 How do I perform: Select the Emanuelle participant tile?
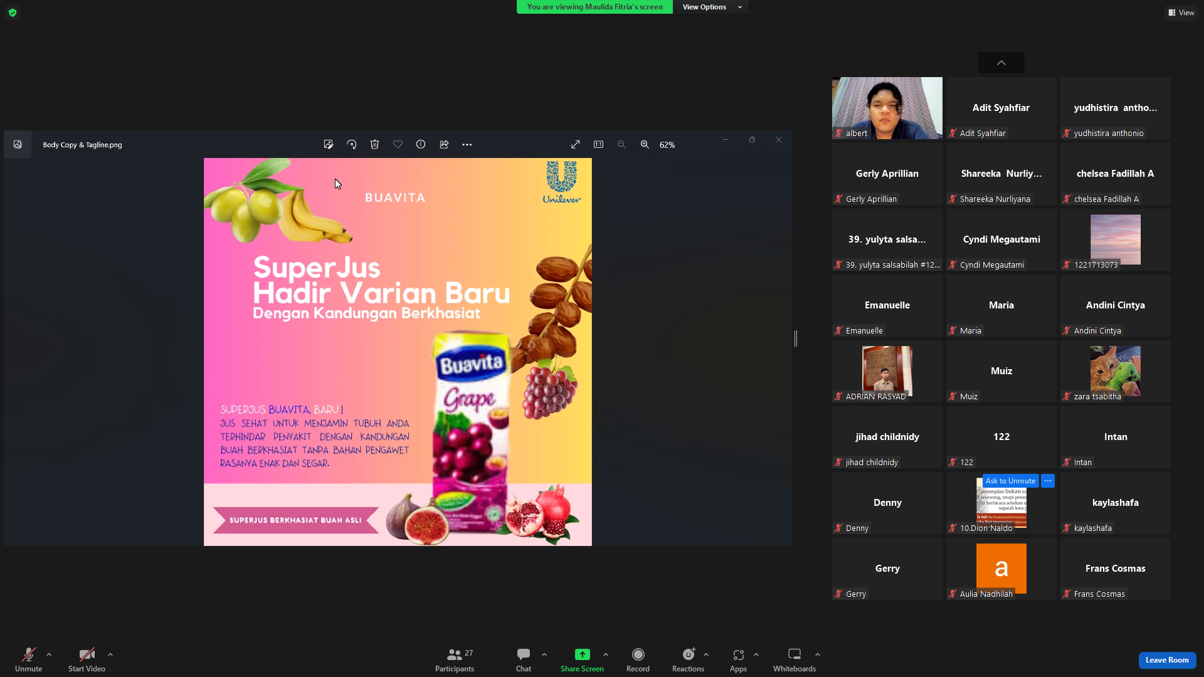(887, 305)
